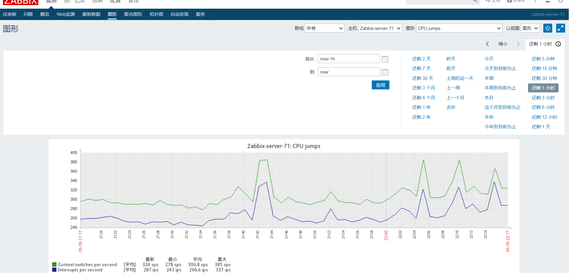569x273 pixels.
Task: Select 还剩 15 分钟 time range
Action: pos(544,68)
